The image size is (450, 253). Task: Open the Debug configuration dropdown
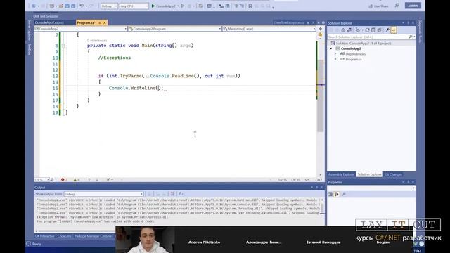(x=110, y=6)
